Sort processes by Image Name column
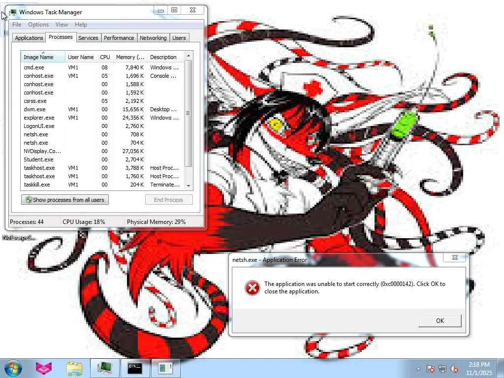The image size is (504, 378). coord(43,57)
